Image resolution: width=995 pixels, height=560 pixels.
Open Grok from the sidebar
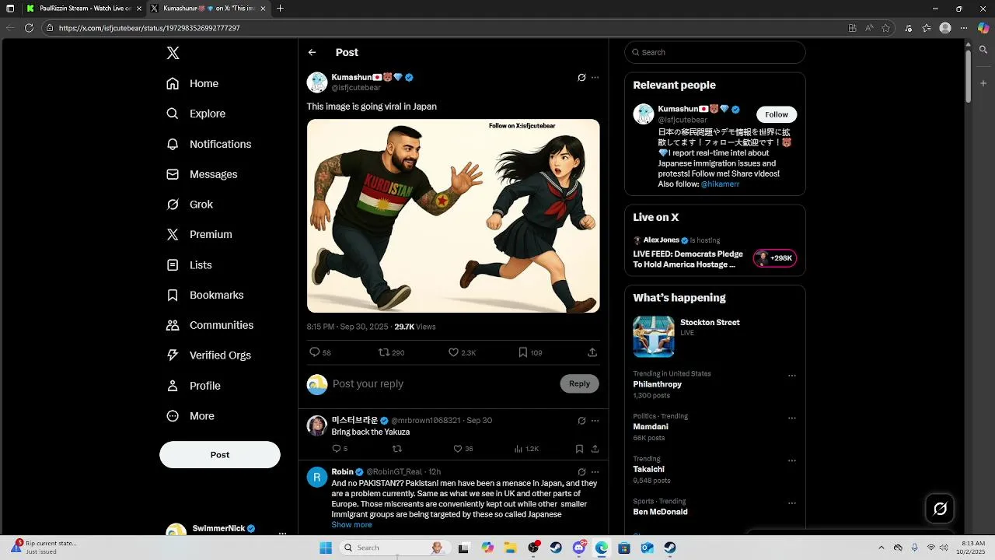point(190,204)
